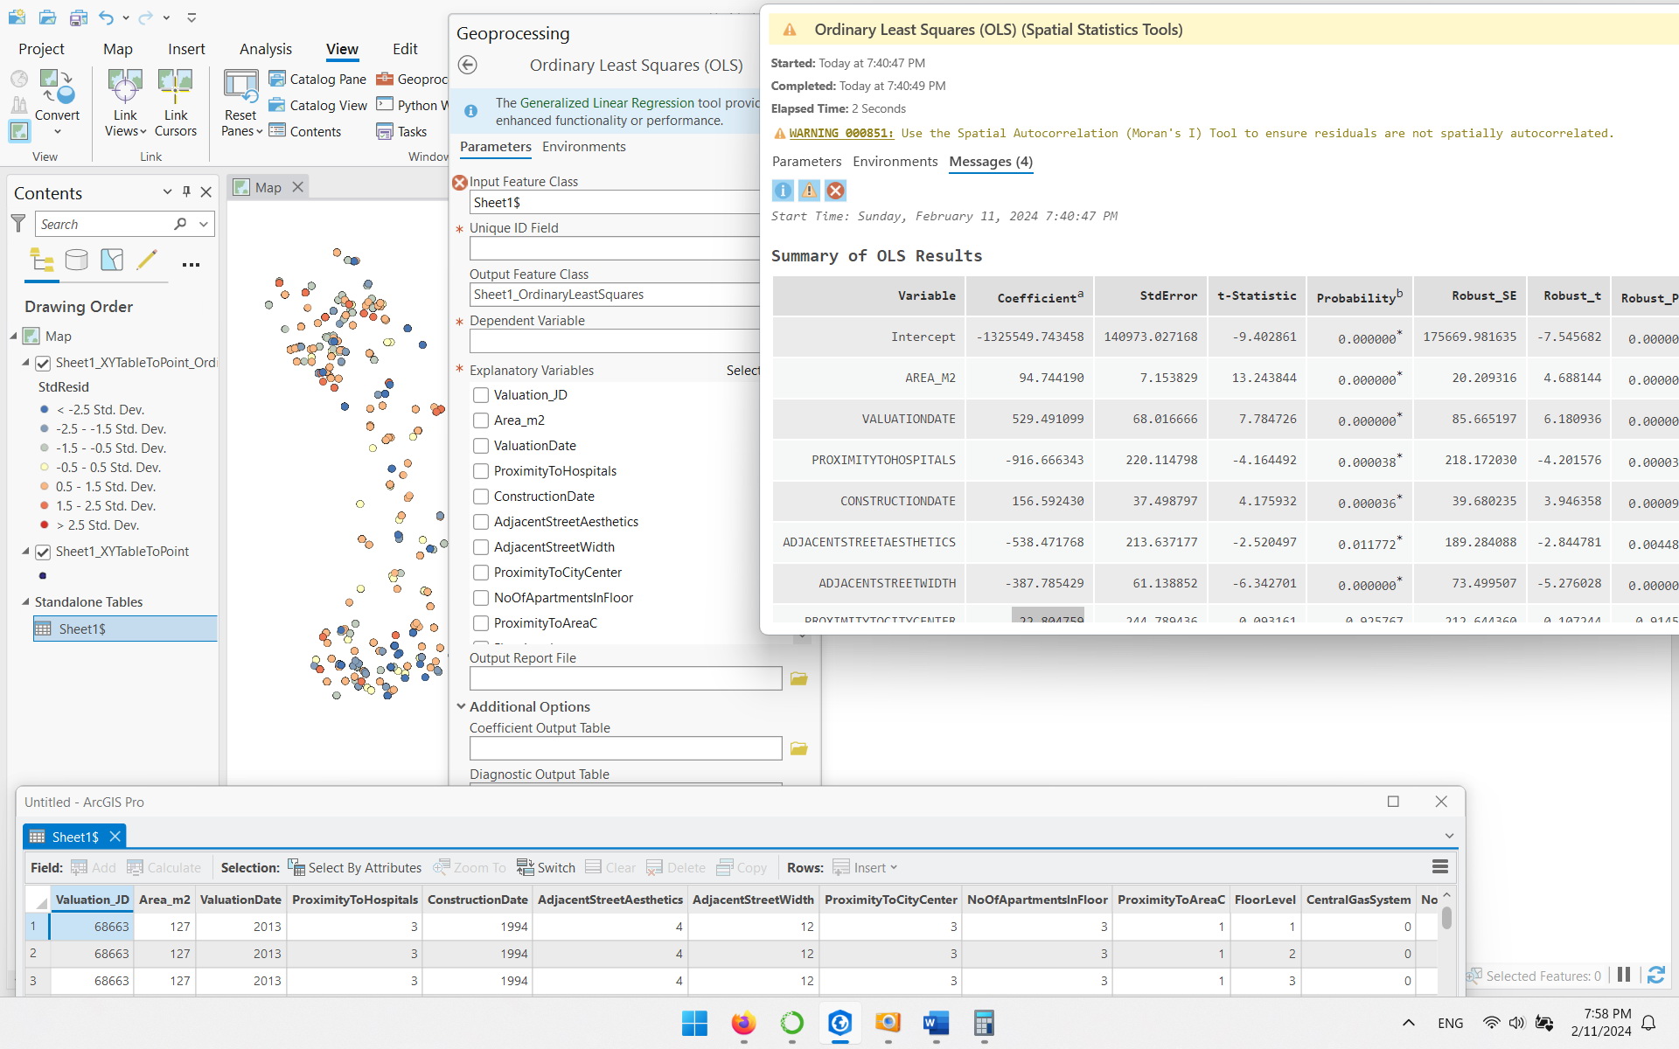Click the Convert view icon
The width and height of the screenshot is (1679, 1049).
(x=57, y=87)
